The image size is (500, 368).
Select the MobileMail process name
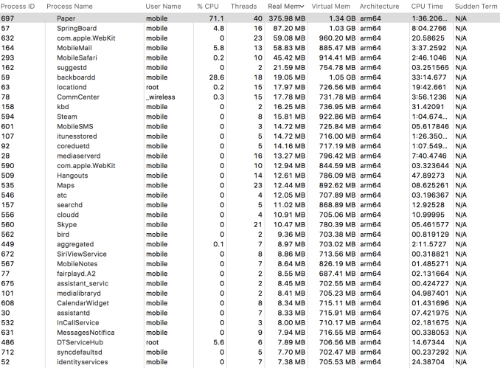click(74, 48)
